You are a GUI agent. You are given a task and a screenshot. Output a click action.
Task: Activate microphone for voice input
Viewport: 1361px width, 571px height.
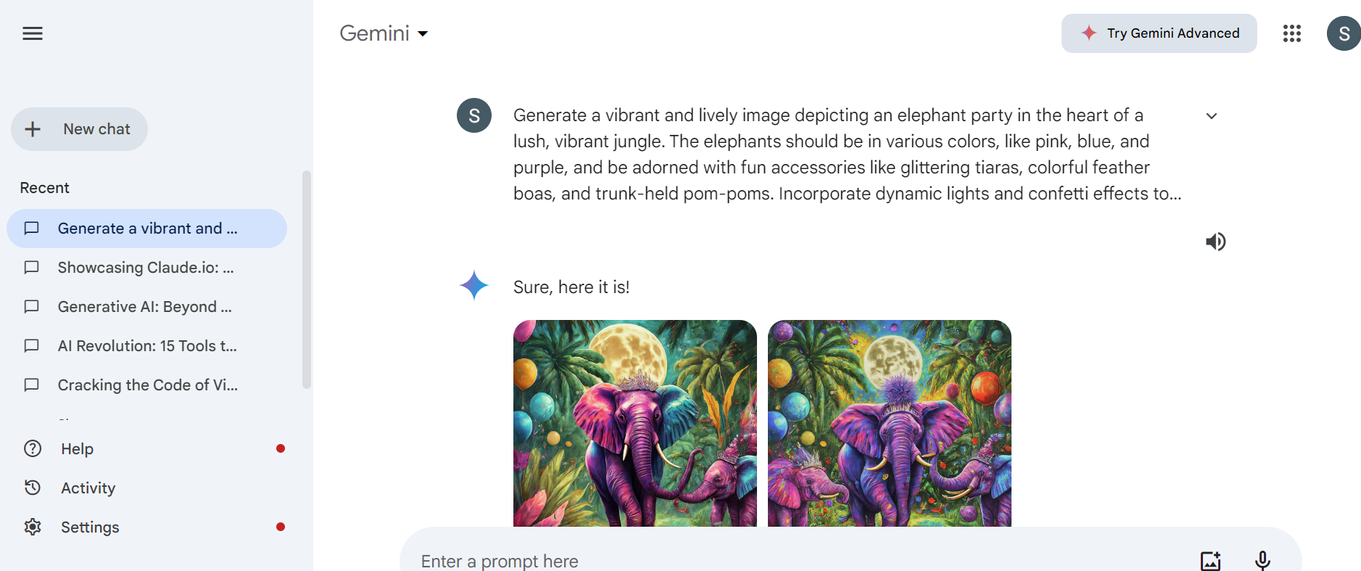coord(1262,561)
